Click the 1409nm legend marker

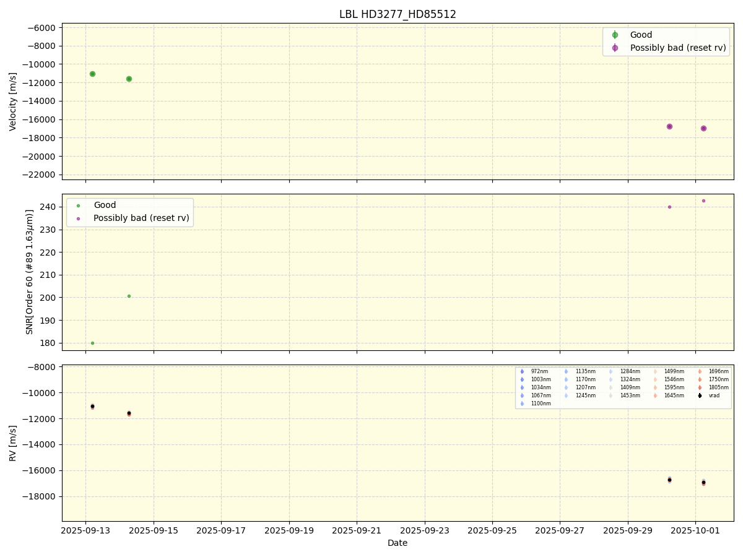610,387
